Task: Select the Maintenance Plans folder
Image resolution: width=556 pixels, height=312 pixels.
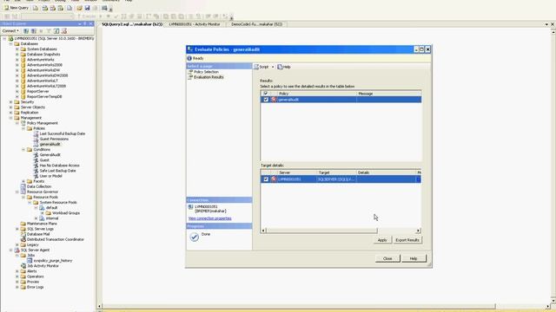Action: [42, 224]
